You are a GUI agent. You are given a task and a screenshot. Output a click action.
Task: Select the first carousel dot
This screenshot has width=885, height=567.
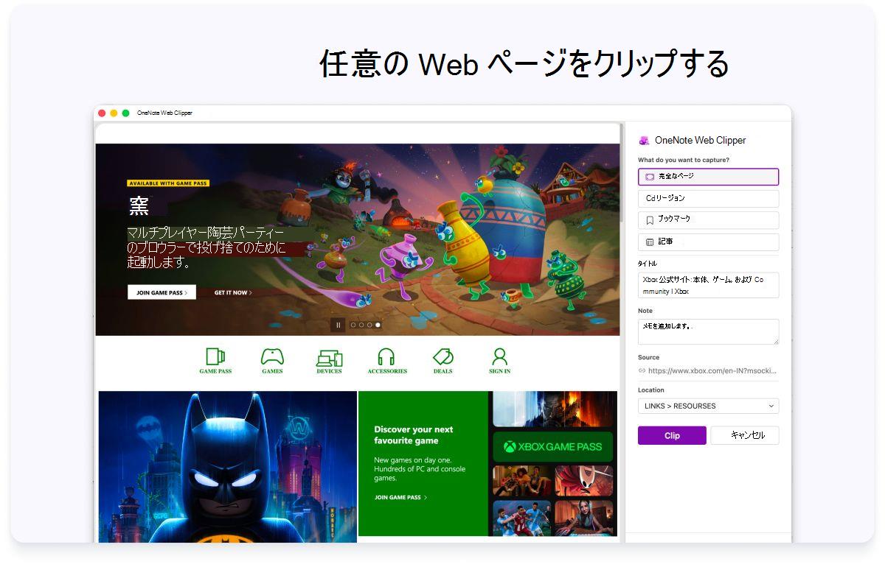[353, 325]
